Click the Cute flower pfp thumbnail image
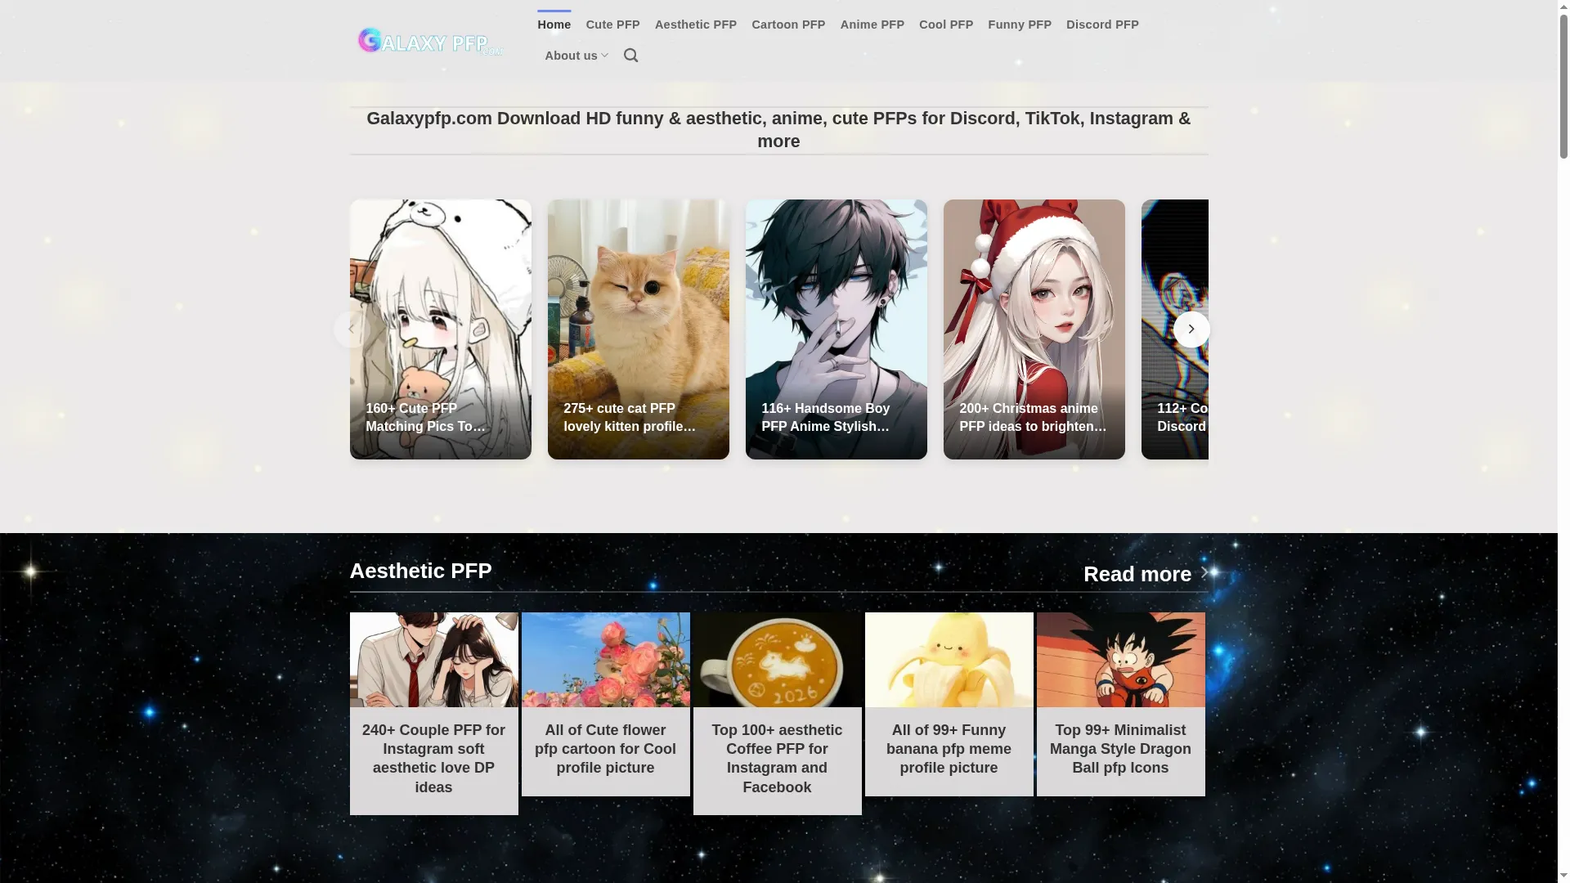 [605, 660]
